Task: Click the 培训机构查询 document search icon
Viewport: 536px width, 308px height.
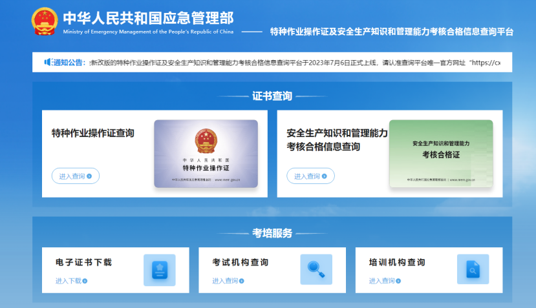Action: (473, 269)
